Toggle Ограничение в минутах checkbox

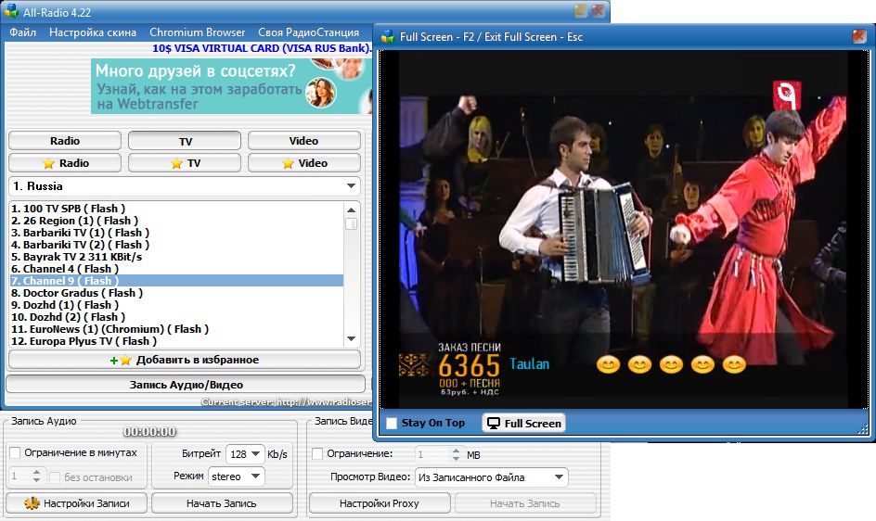[x=15, y=453]
